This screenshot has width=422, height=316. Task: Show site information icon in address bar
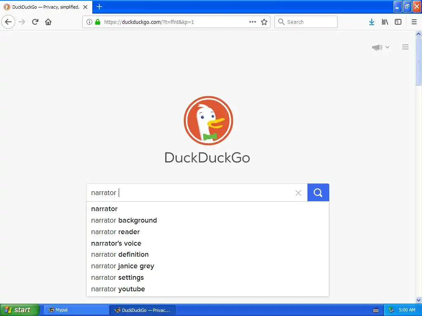[89, 22]
